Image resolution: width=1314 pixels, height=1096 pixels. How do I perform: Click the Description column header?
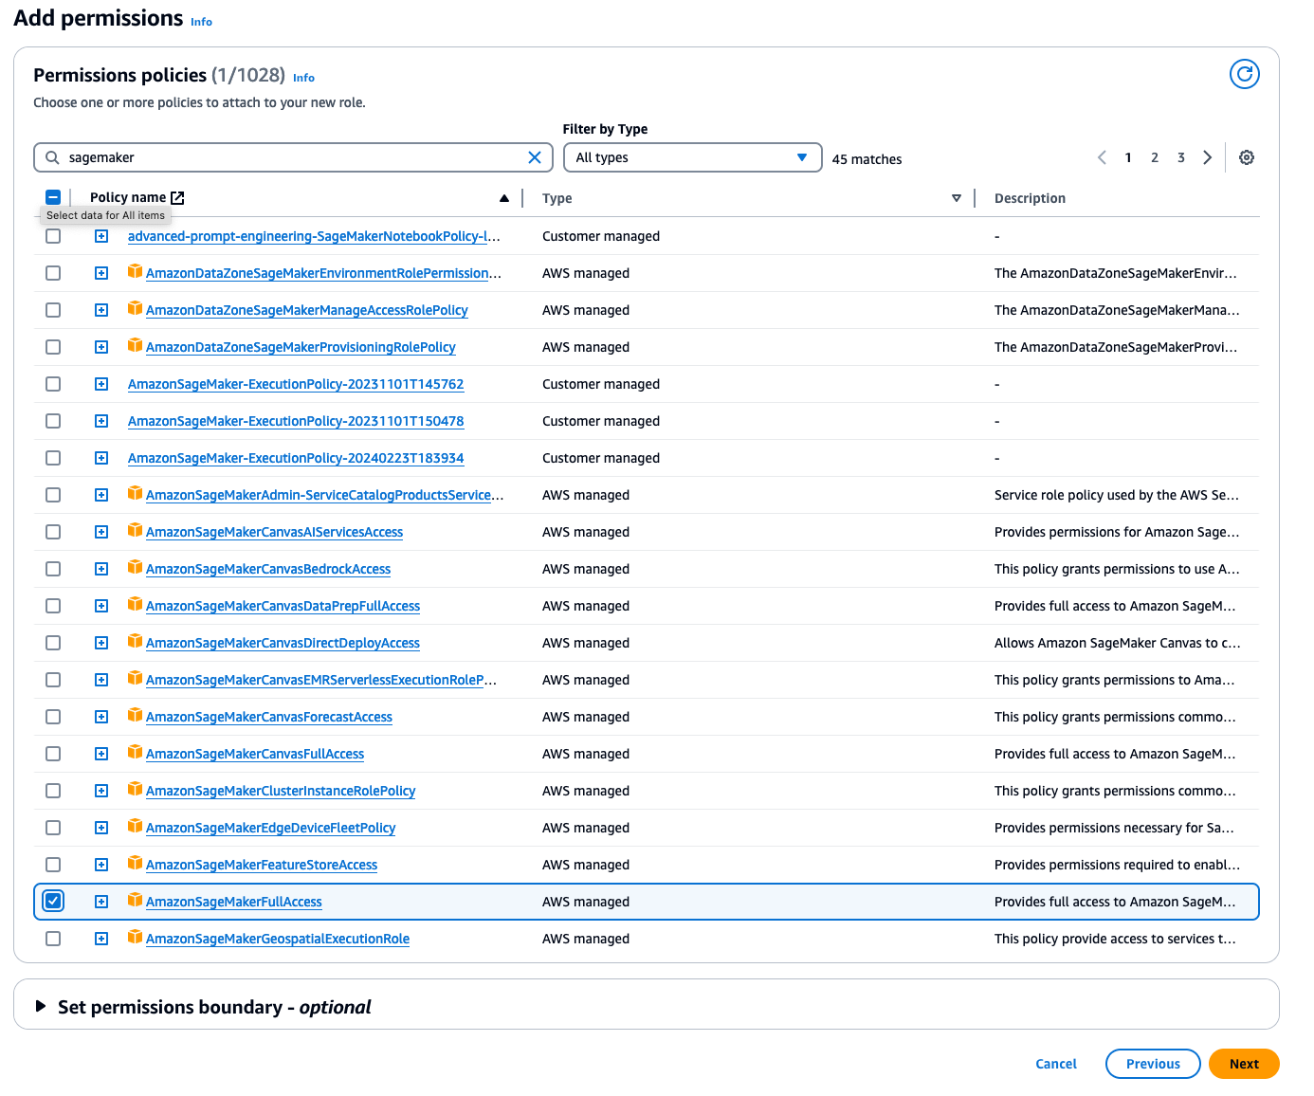pyautogui.click(x=1030, y=198)
